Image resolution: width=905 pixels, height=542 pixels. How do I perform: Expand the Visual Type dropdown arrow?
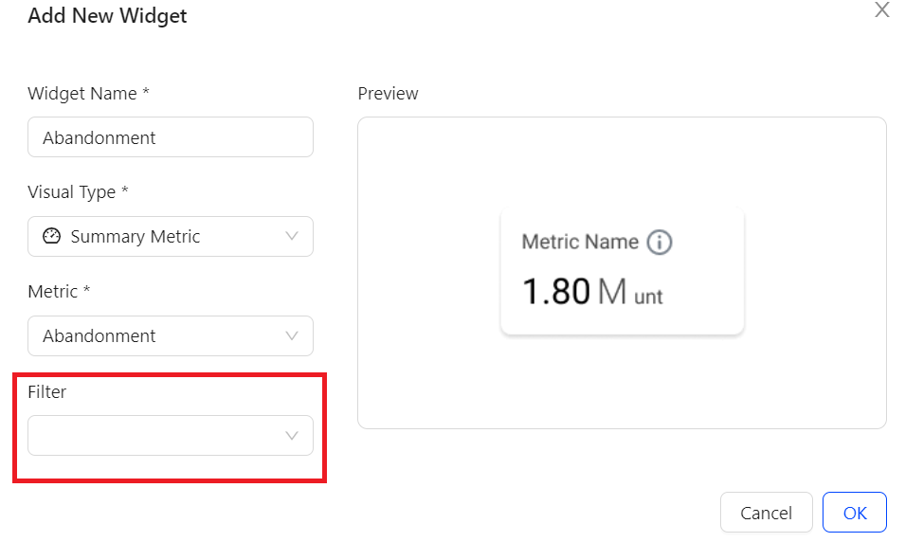click(x=292, y=236)
